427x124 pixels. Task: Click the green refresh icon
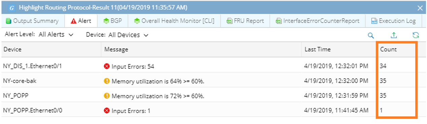[416, 35]
